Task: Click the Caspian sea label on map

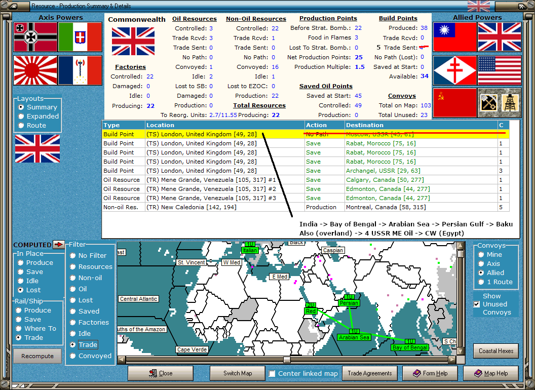Action: click(333, 250)
